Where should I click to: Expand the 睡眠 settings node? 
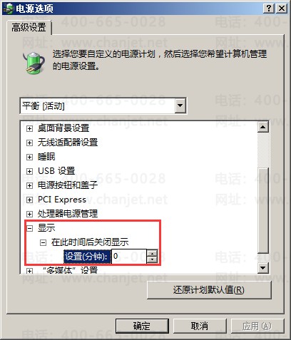[29, 157]
